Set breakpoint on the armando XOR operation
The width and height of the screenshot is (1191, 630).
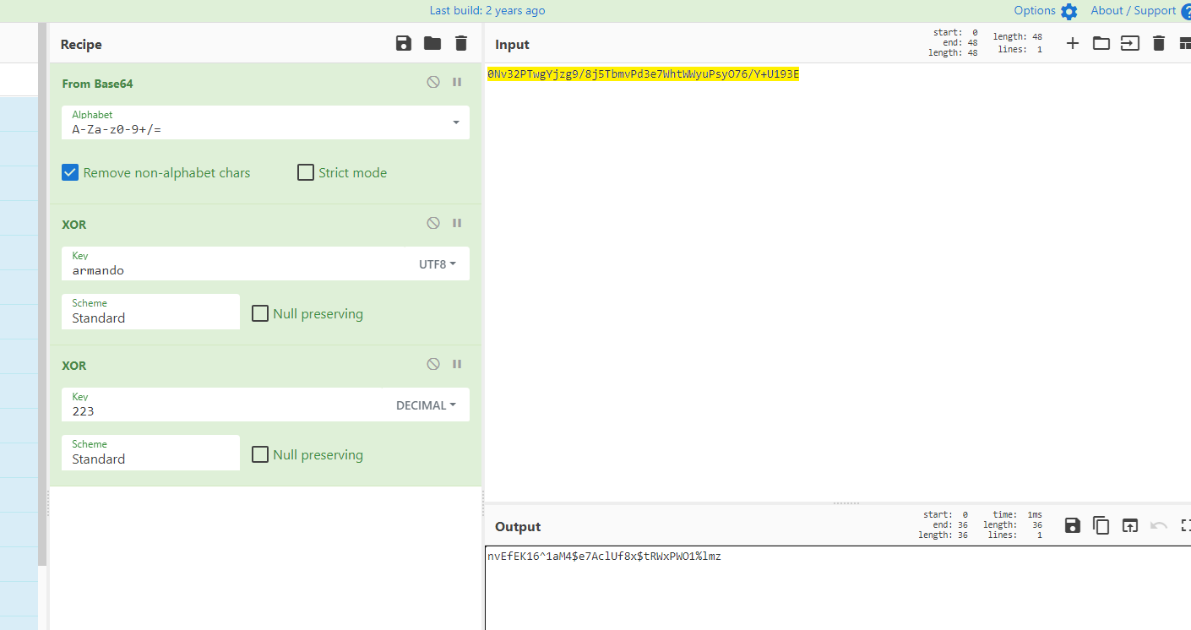coord(457,224)
